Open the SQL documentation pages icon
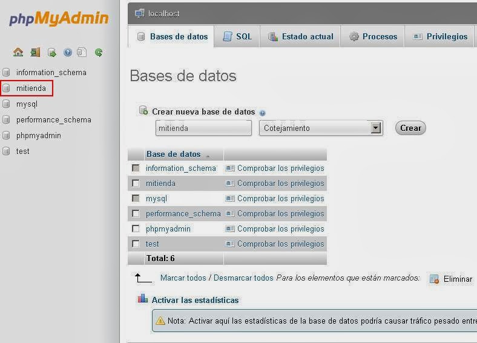The image size is (477, 343). (x=82, y=52)
